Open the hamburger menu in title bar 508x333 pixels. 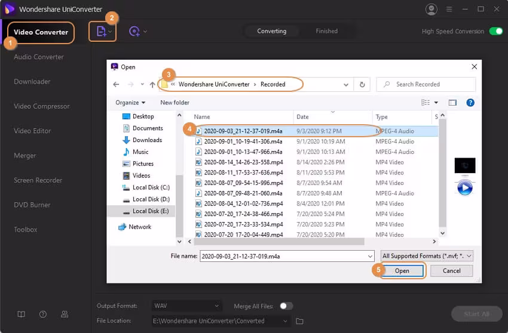pyautogui.click(x=449, y=9)
